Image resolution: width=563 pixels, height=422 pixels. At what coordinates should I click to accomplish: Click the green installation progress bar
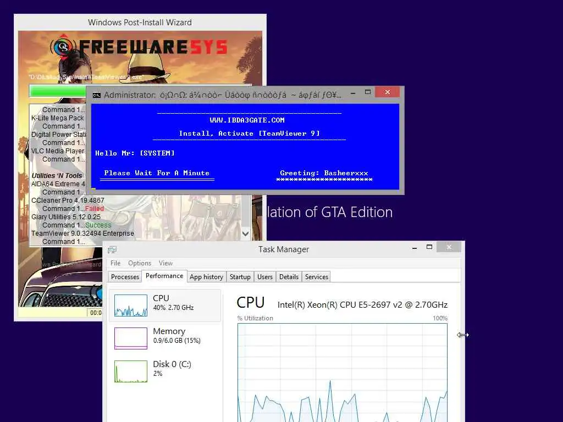58,91
